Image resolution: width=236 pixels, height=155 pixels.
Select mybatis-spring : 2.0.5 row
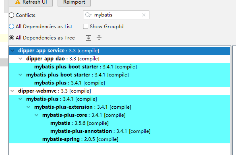[120, 139]
